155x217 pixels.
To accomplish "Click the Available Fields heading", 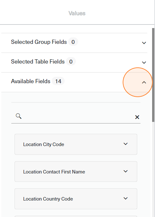I will coord(31,81).
